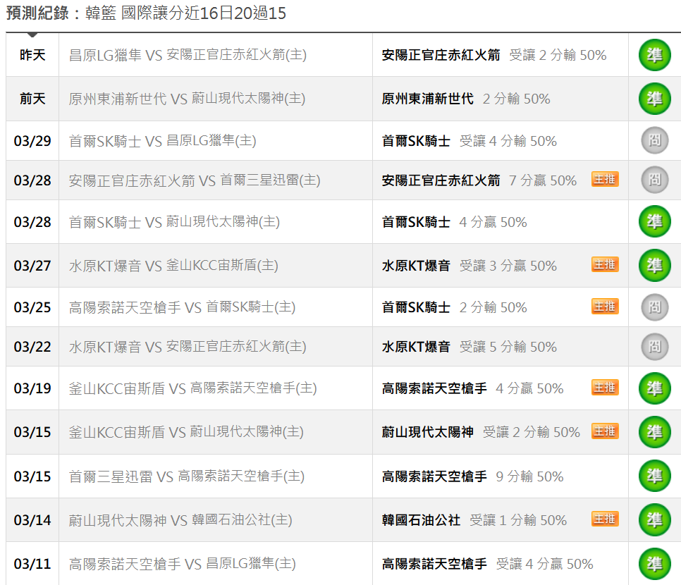This screenshot has width=681, height=585.
Task: Click the green 準 icon in the 03/11 row
Action: [654, 563]
